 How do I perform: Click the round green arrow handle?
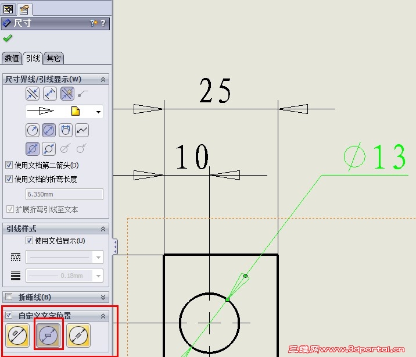[245, 276]
